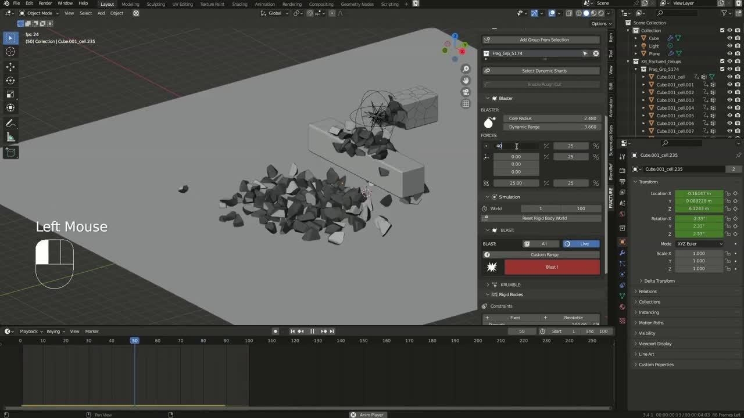744x418 pixels.
Task: Expand the Delta Transform panel
Action: coord(659,281)
